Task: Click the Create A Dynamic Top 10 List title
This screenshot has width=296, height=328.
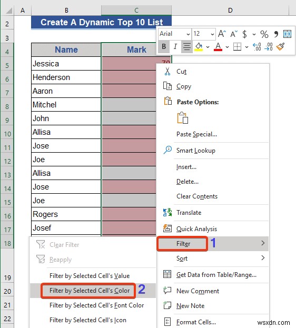Action: click(101, 22)
